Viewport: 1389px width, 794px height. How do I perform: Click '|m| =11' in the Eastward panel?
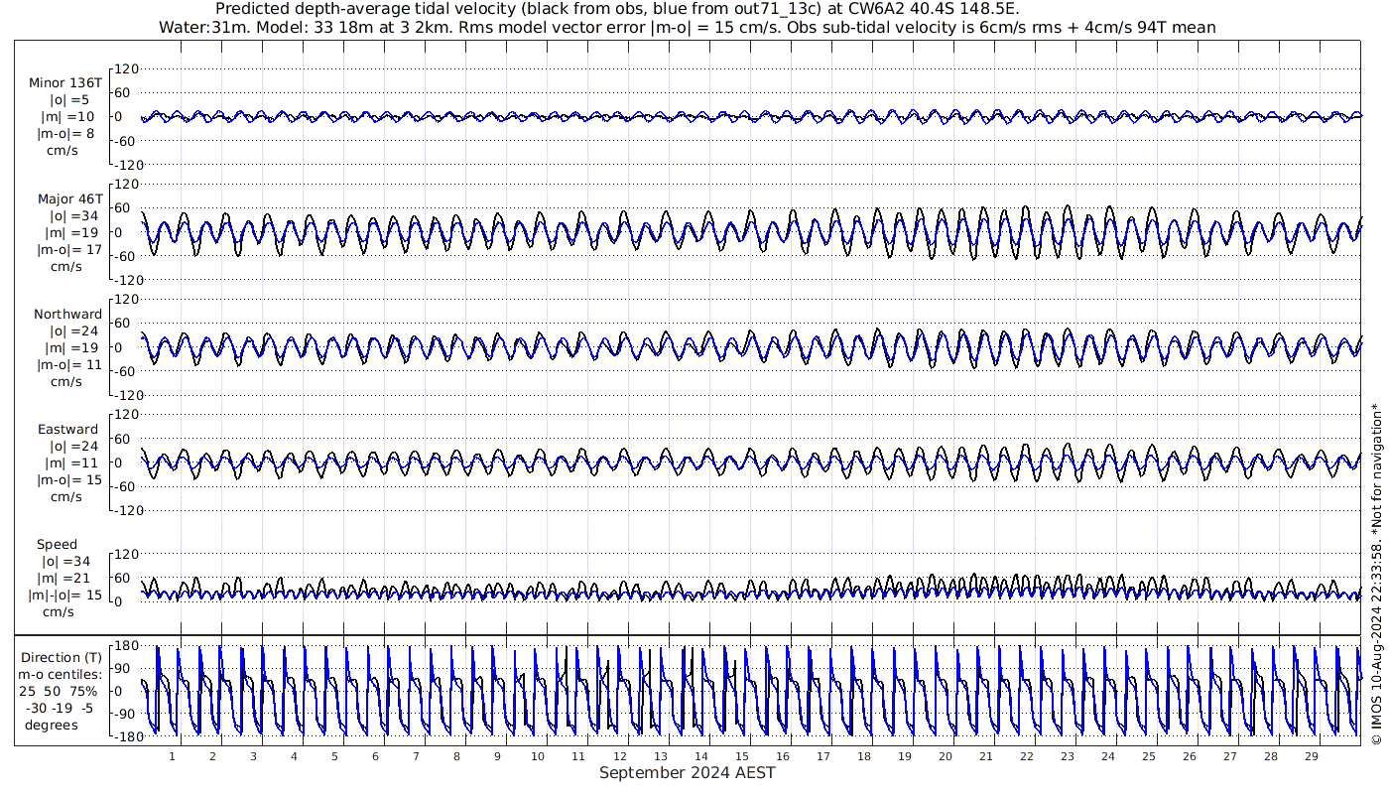pos(69,463)
